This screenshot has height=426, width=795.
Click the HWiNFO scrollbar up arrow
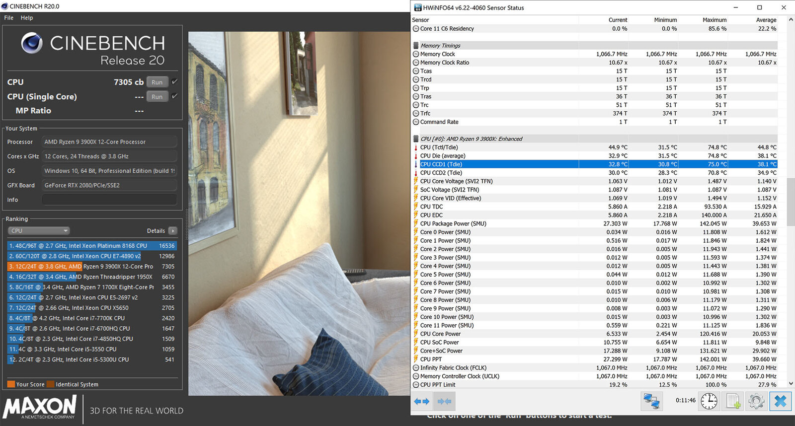(x=791, y=20)
